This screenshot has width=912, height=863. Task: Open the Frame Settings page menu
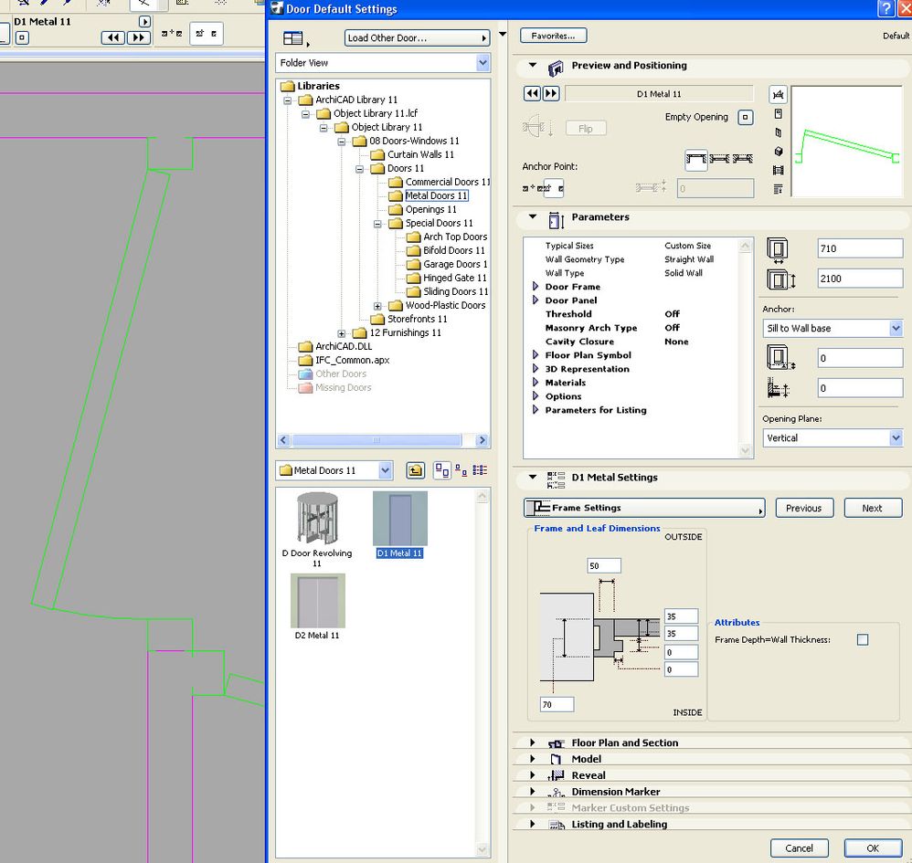(x=644, y=508)
